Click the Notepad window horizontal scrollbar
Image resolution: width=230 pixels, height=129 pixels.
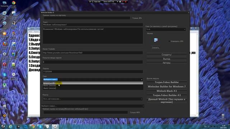point(34,115)
